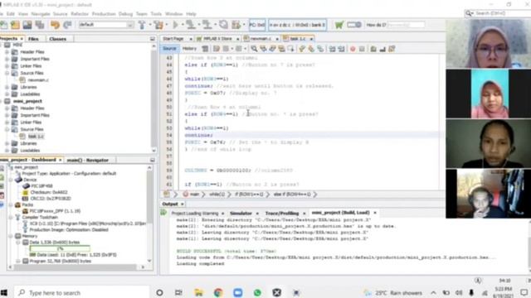Click the red Start Macro Recording icon
The image size is (531, 298).
(x=353, y=49)
